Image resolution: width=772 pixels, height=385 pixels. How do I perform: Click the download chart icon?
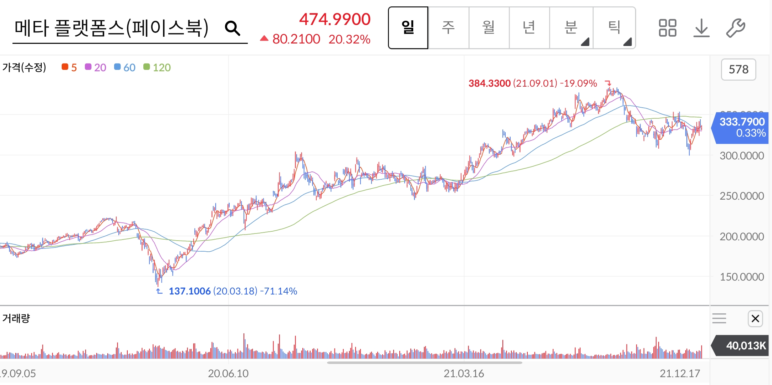(701, 28)
